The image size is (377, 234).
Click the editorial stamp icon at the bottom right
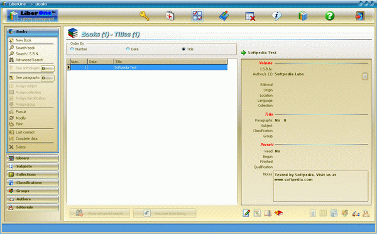[366, 213]
